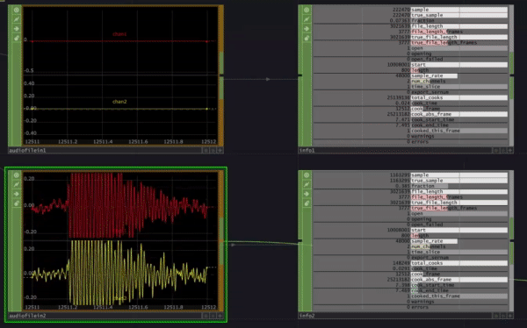Screen dimensions: 527x328
Task: Click the input connector of info1
Action: 300,75
